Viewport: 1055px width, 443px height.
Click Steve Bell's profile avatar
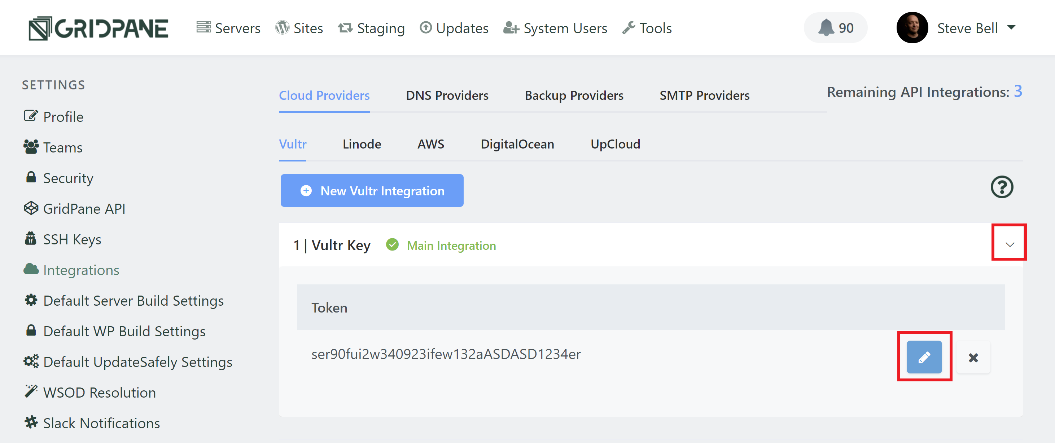912,27
